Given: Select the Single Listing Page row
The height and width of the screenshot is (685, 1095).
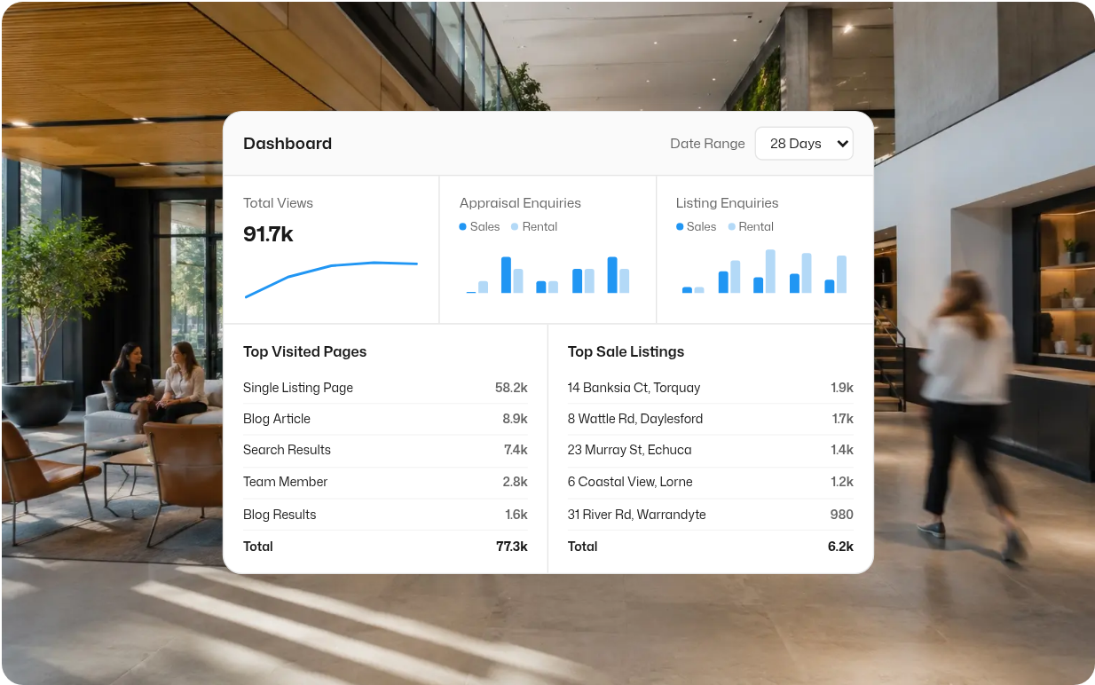Looking at the screenshot, I should pos(385,388).
